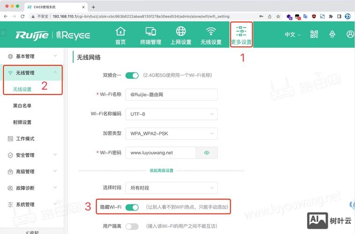This screenshot has width=355, height=234.
Task: Select the EWEB管理系统 browser tab
Action: 55,7
